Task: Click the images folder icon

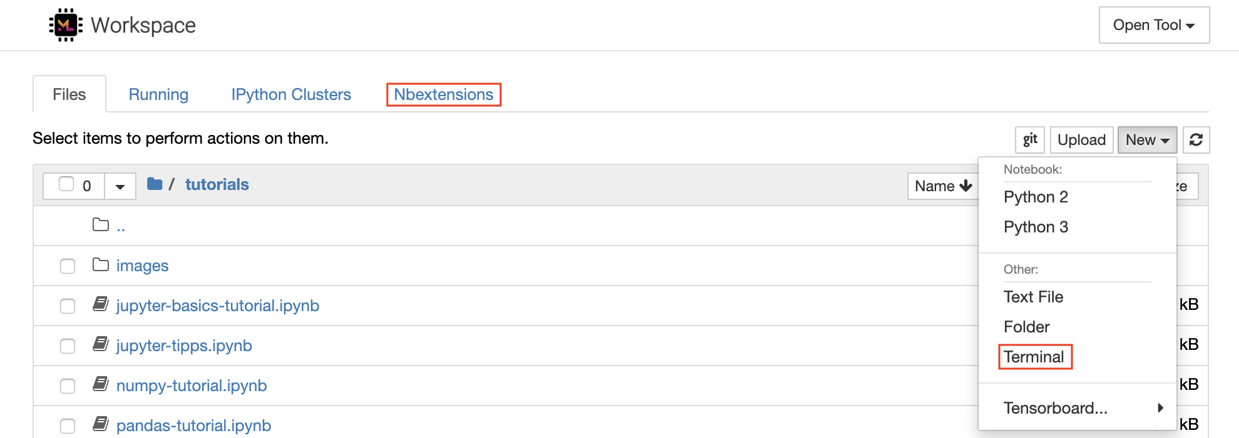Action: tap(101, 265)
